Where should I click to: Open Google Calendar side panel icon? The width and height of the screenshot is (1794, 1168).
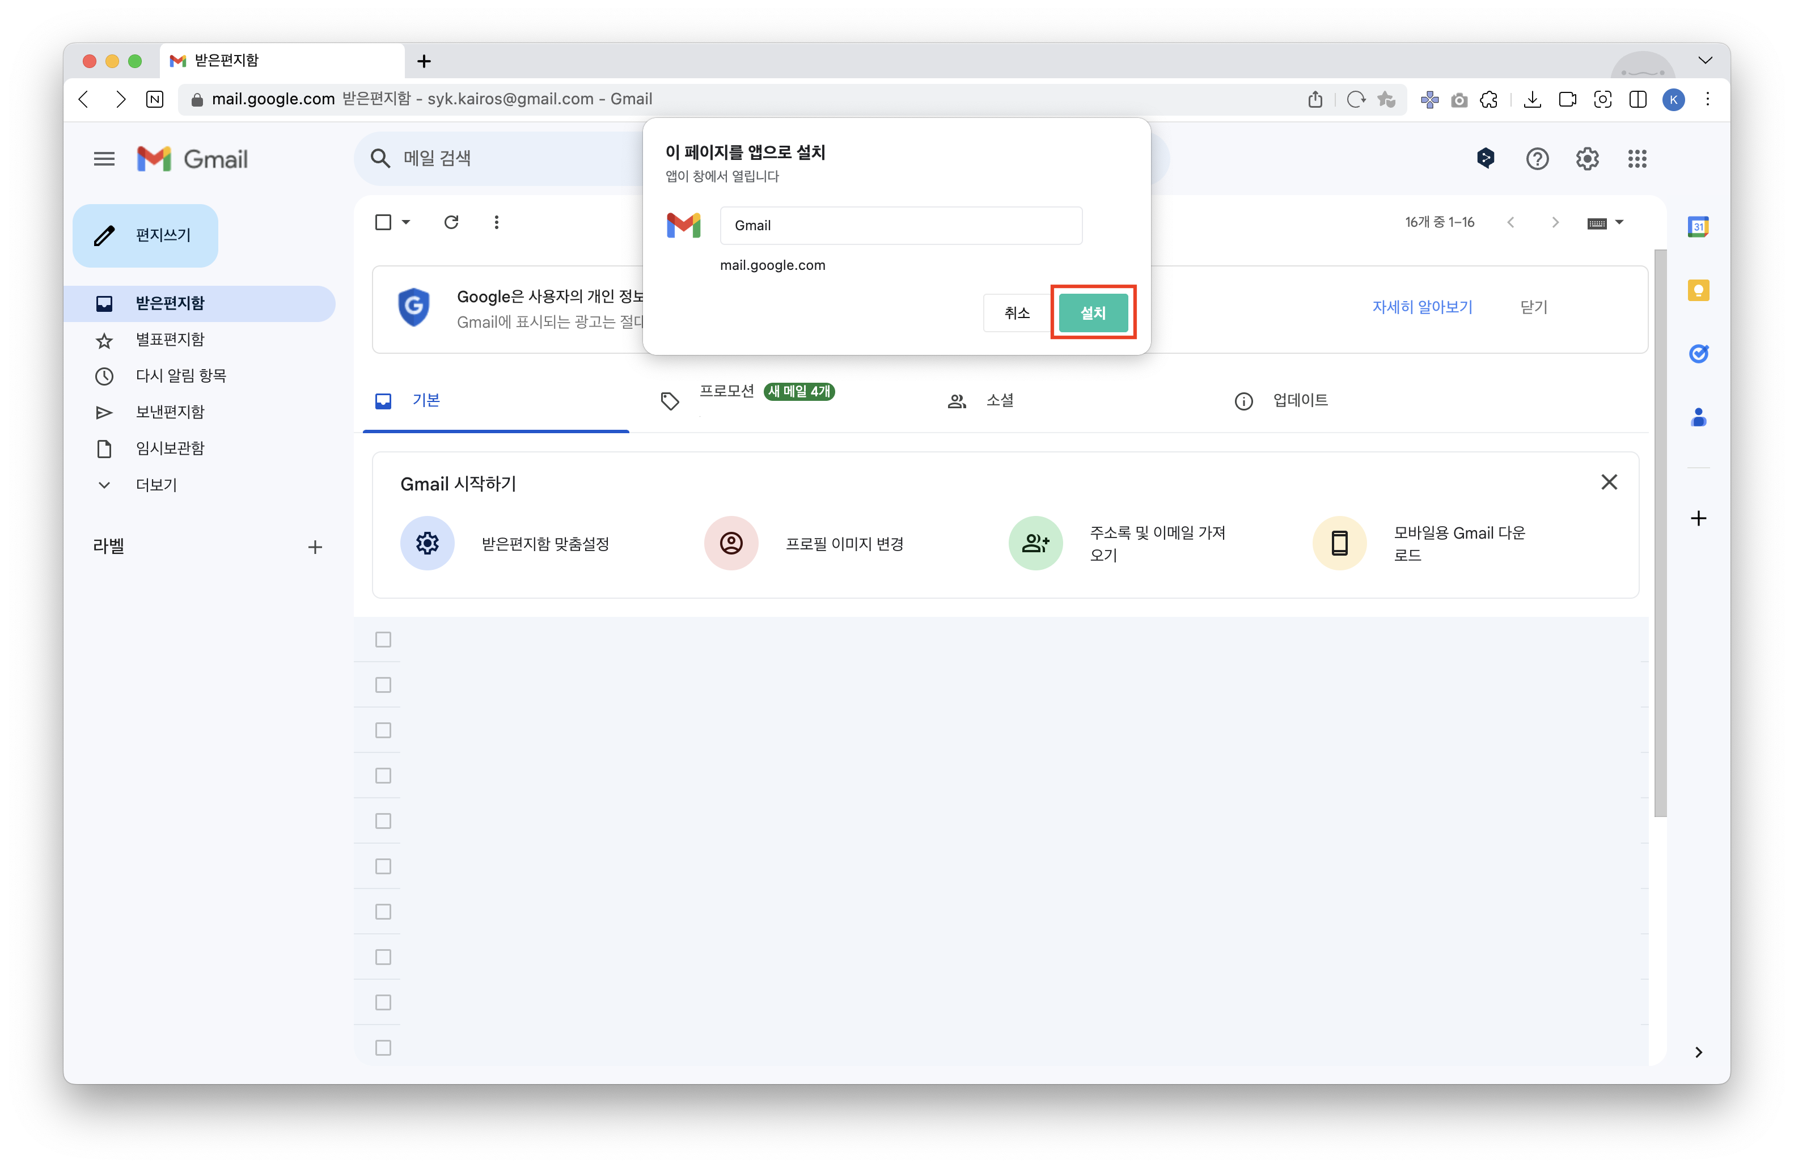(1698, 226)
